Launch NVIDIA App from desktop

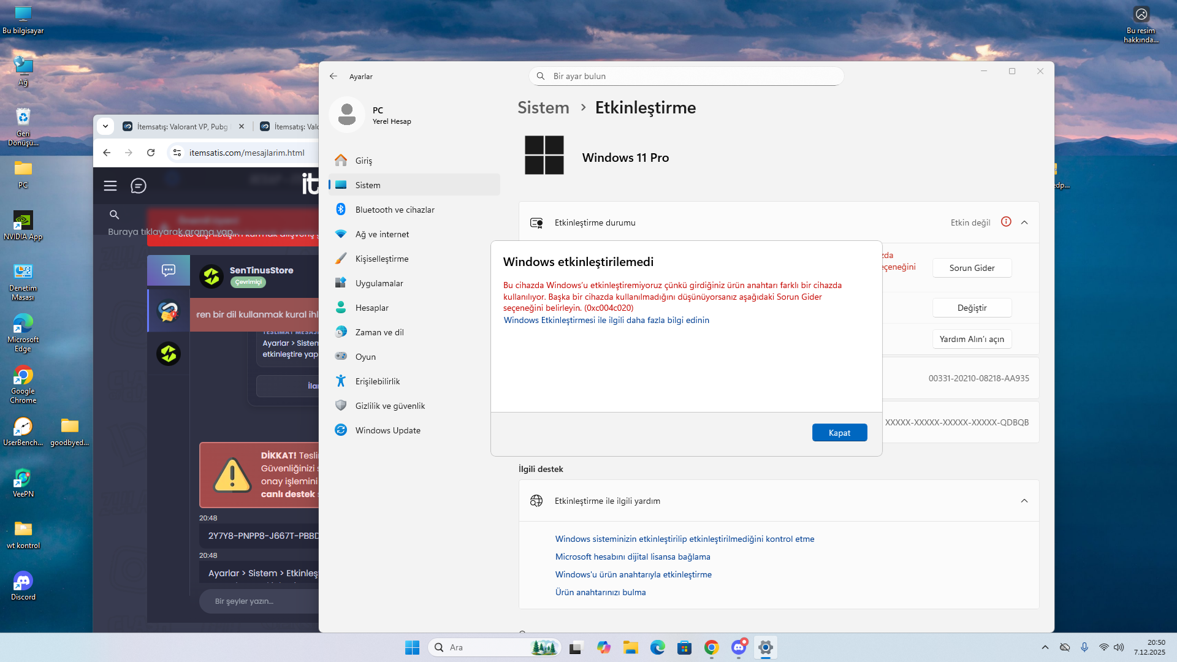tap(23, 226)
